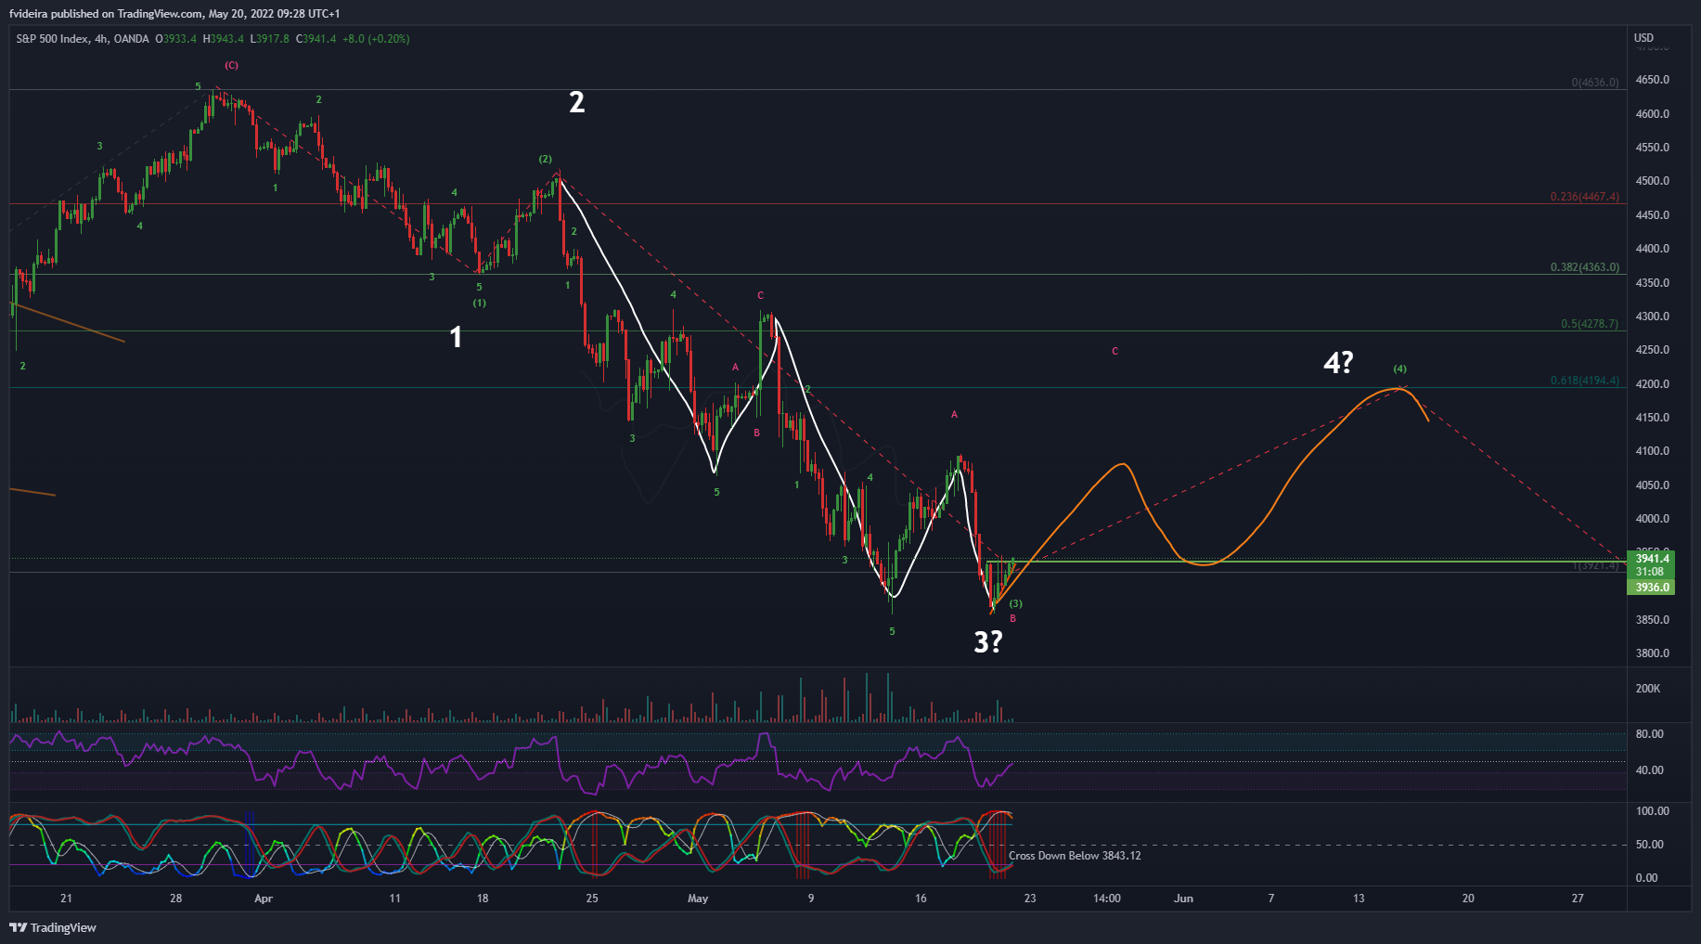Click the Cross Down Below 3843.12 label

[1075, 856]
